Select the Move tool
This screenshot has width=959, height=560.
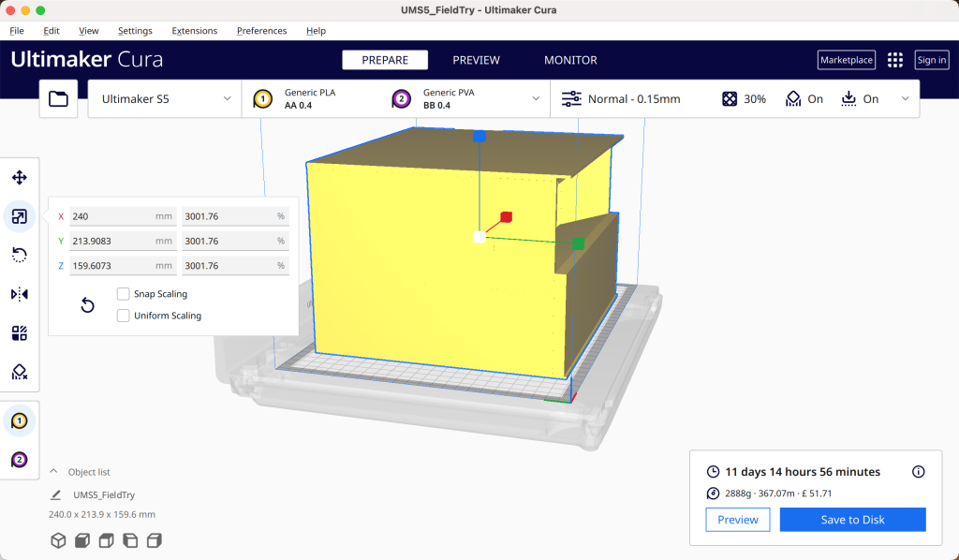pyautogui.click(x=20, y=177)
